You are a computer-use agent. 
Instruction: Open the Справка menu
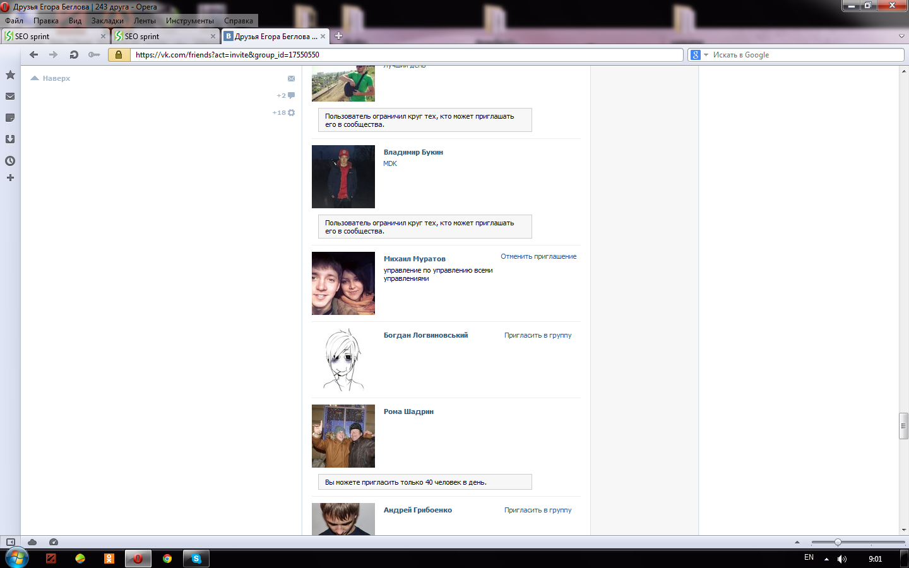click(x=239, y=21)
